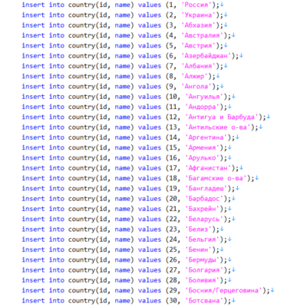Select the line-end arrow after 'Алжир'
Viewport: 307px width, 307px height.
218,76
